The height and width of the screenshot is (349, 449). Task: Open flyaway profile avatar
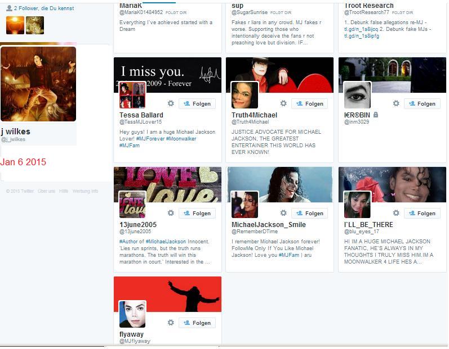(x=132, y=314)
